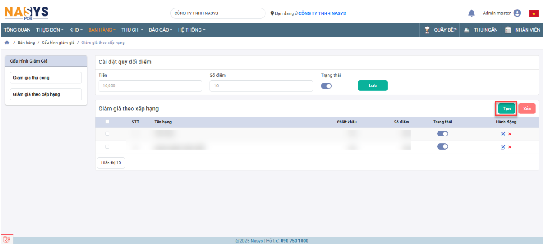
Task: Click the edit icon in first row
Action: pos(503,134)
